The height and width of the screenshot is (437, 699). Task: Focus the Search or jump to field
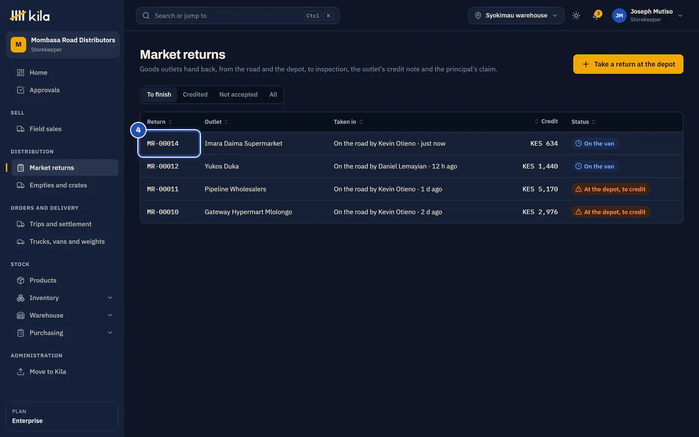pos(238,16)
